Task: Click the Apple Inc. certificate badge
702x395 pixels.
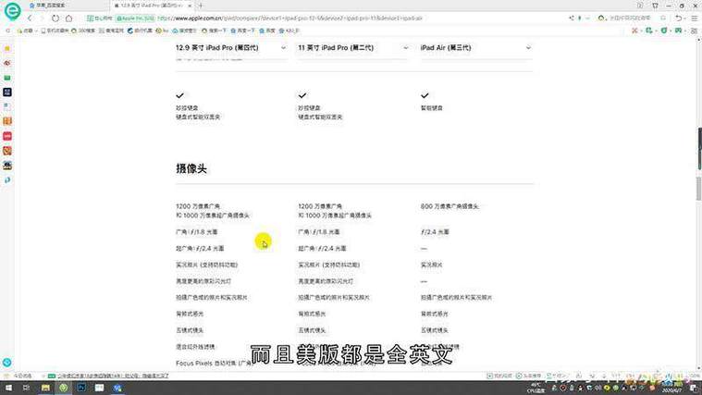Action: coord(136,19)
